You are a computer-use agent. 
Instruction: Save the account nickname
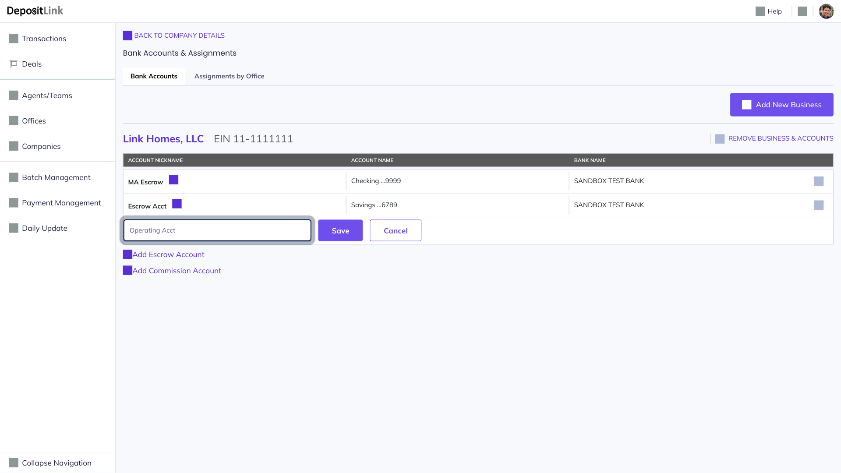(340, 231)
